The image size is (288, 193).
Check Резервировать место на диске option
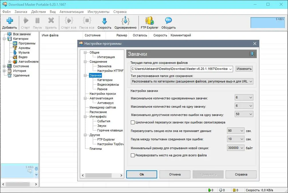pyautogui.click(x=133, y=155)
